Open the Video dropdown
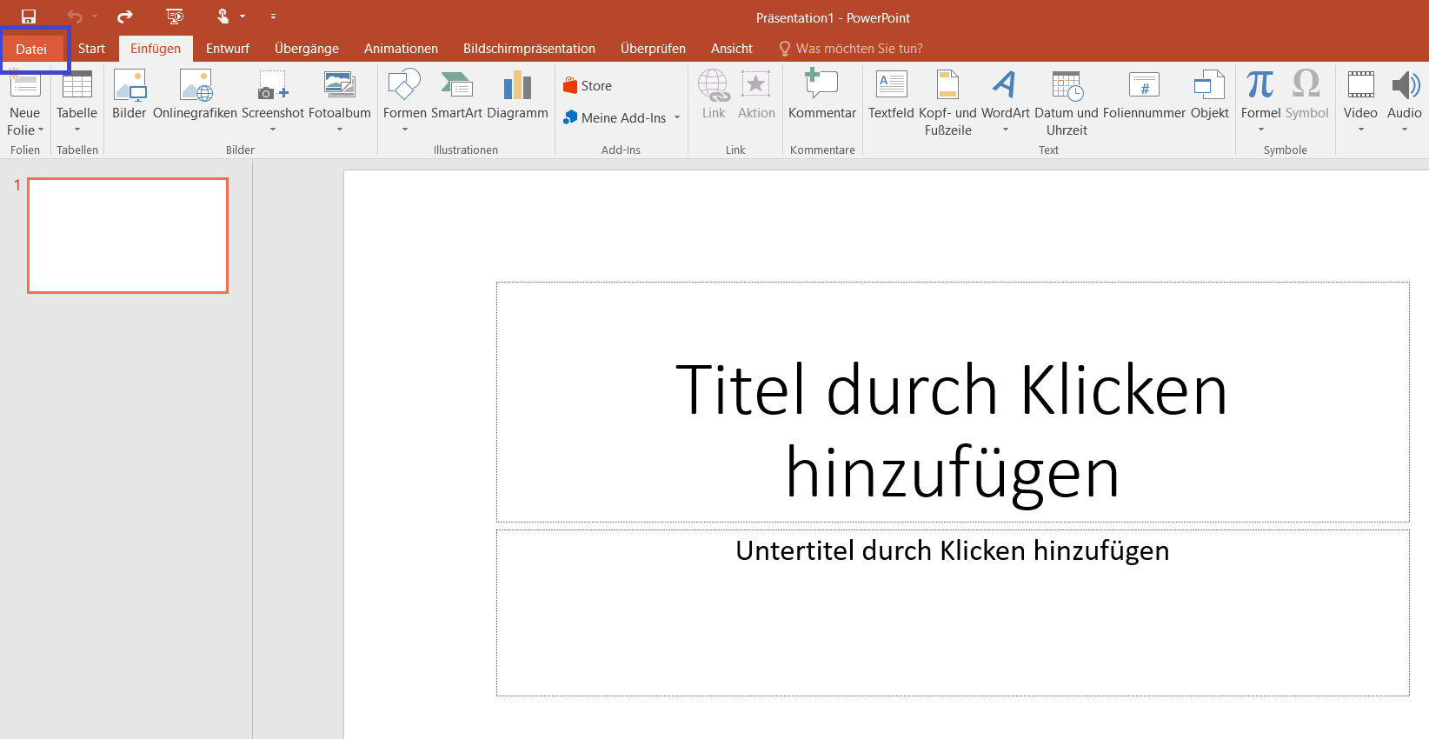 [1360, 130]
